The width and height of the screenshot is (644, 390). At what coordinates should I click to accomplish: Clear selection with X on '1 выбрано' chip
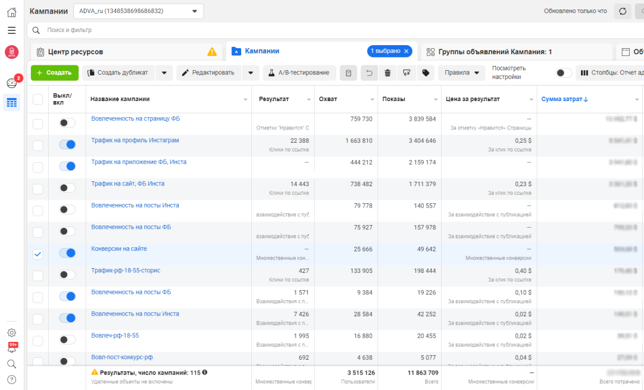tap(406, 51)
